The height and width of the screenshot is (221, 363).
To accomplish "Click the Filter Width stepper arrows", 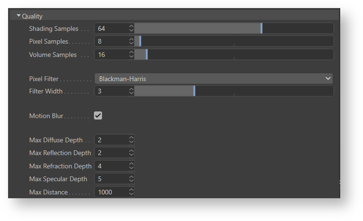I will click(x=131, y=91).
